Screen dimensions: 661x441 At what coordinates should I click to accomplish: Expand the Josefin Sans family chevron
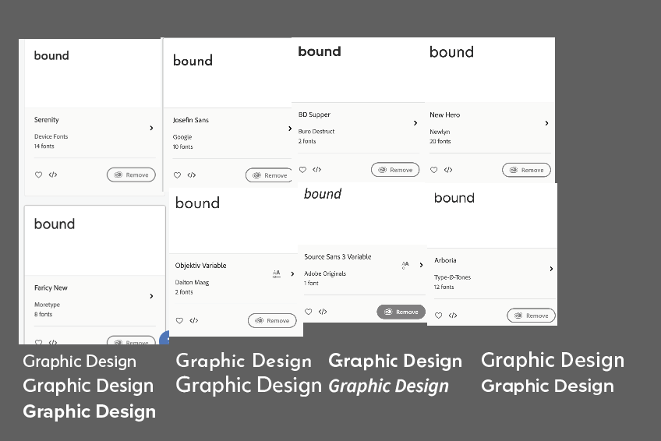(x=290, y=129)
